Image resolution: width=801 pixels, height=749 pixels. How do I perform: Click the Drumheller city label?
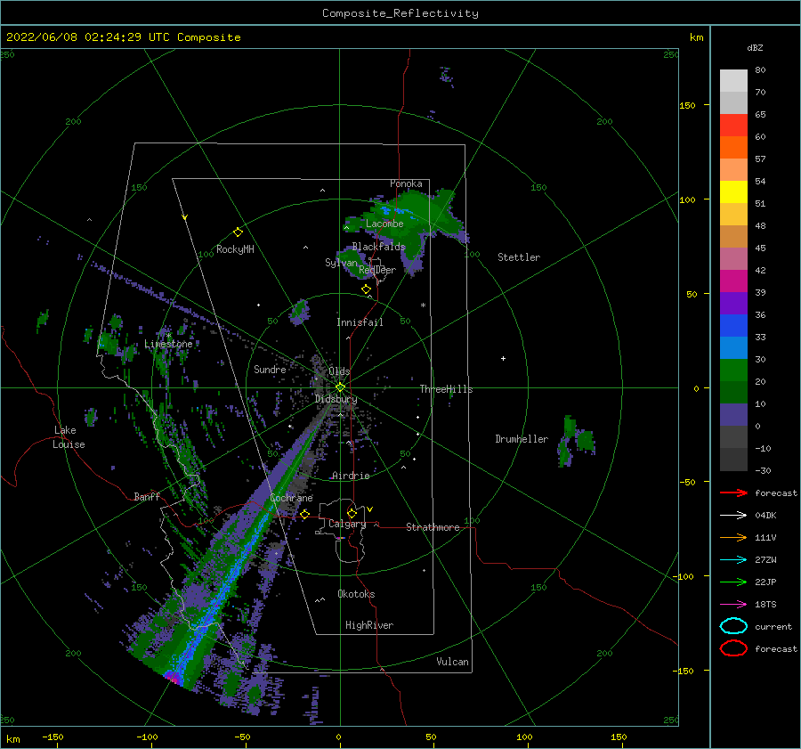pyautogui.click(x=522, y=439)
